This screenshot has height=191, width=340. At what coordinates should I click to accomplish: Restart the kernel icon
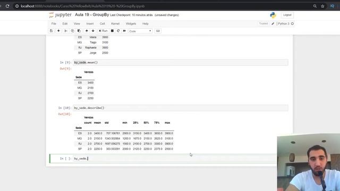(118, 31)
